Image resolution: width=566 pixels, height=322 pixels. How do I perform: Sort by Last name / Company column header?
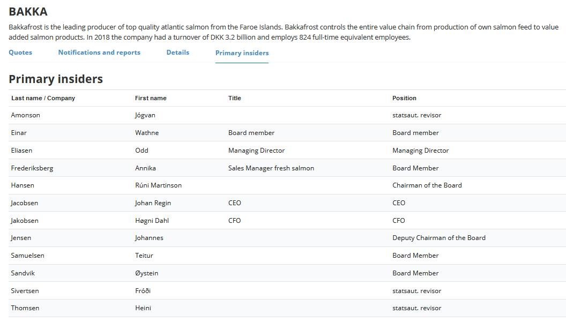click(x=43, y=98)
